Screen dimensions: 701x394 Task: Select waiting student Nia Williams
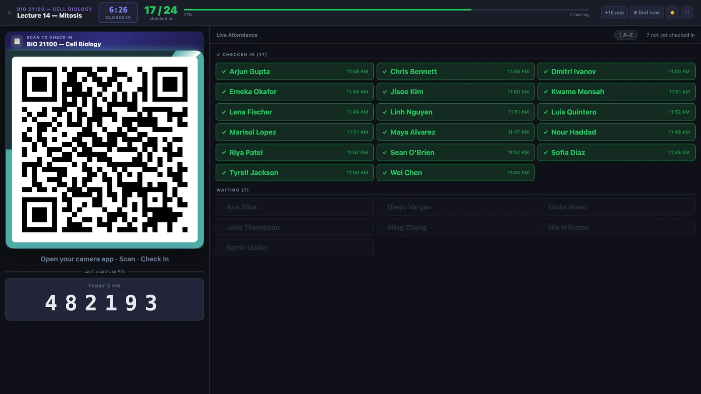point(616,227)
